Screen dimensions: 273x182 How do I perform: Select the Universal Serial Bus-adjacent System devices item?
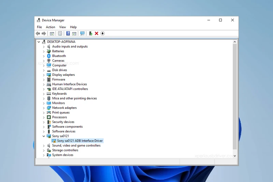pos(62,155)
